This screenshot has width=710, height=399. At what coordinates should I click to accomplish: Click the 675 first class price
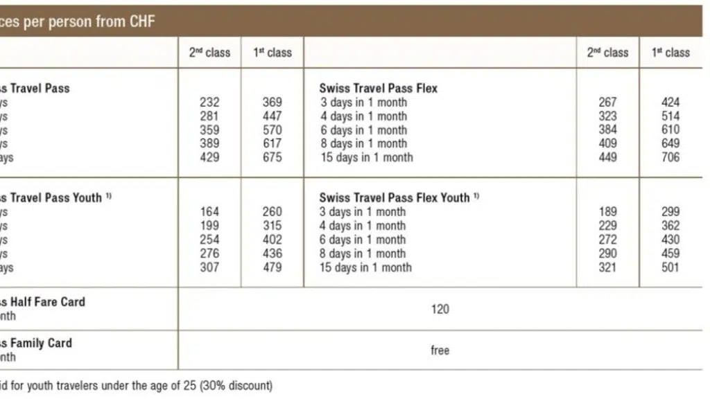coord(272,157)
